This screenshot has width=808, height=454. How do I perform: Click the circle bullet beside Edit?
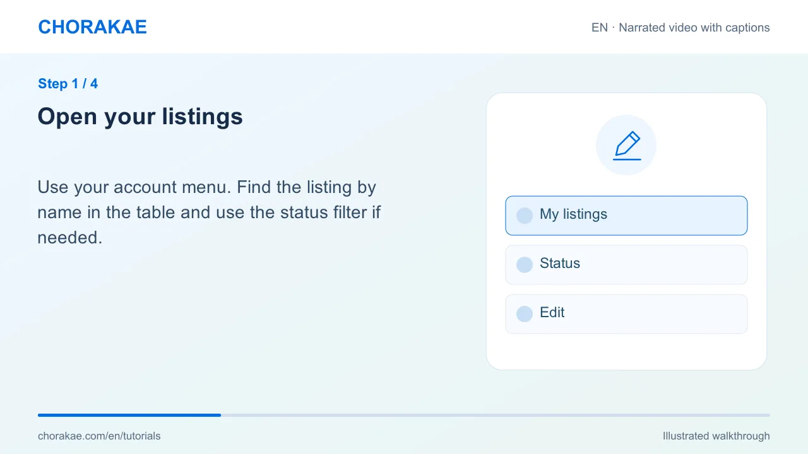pyautogui.click(x=525, y=314)
